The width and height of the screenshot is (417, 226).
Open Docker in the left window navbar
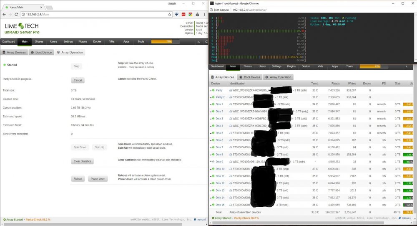tap(97, 42)
